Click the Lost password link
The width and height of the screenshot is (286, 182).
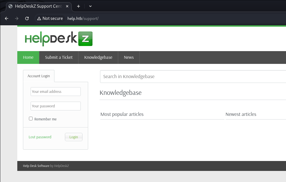[40, 137]
